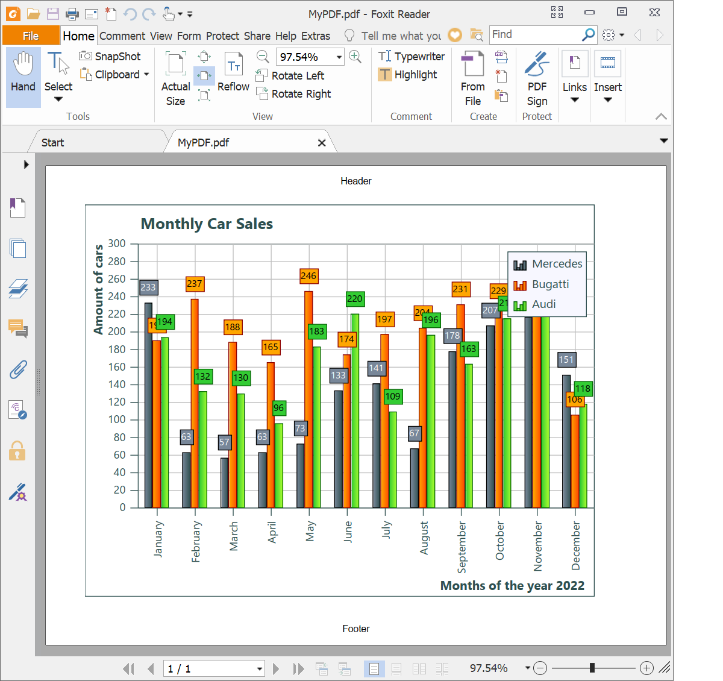Click the Undo arrow icon
The width and height of the screenshot is (723, 681).
130,13
